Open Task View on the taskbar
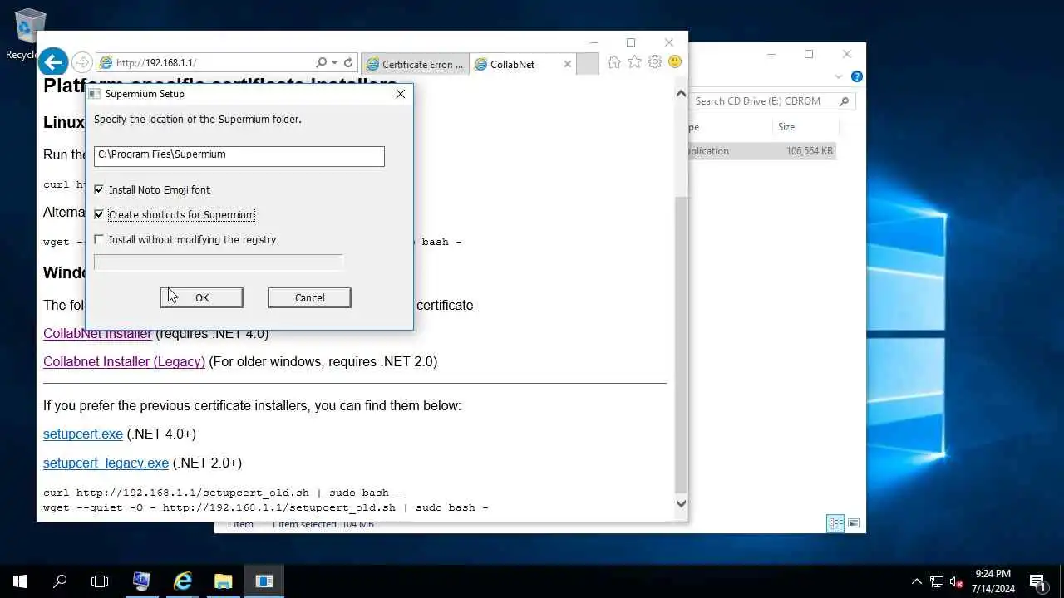Viewport: 1064px width, 598px height. (x=100, y=581)
